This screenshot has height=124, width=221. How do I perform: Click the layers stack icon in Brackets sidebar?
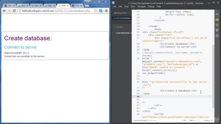pyautogui.click(x=217, y=35)
